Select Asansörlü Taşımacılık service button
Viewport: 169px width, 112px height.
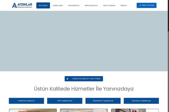coord(103,101)
